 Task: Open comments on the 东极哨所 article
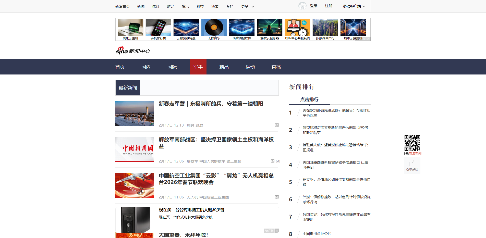click(x=277, y=125)
